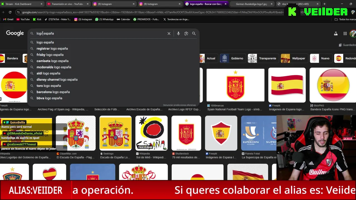Close the Stream - Kick Dashboard tab

point(41,4)
